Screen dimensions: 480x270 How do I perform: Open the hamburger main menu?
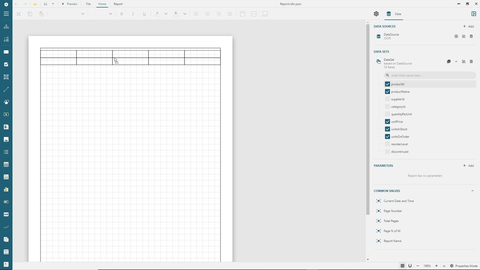point(6,14)
